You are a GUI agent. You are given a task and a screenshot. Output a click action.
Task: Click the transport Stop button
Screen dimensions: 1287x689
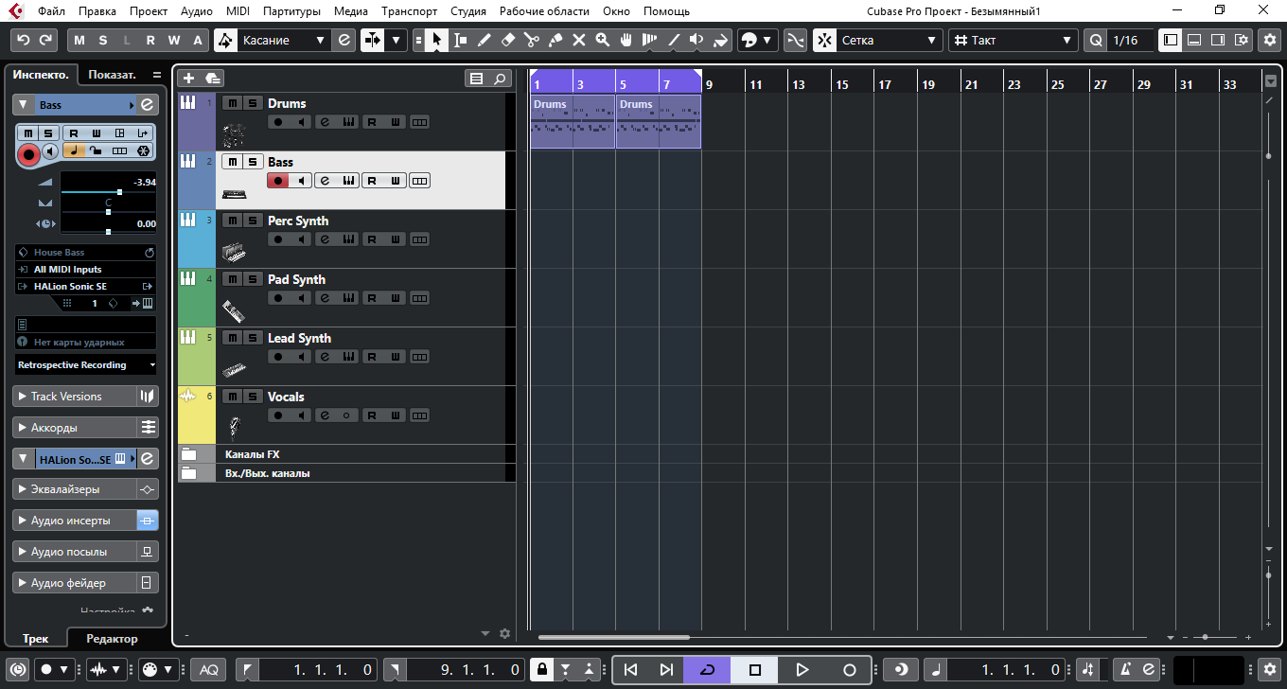coord(755,669)
